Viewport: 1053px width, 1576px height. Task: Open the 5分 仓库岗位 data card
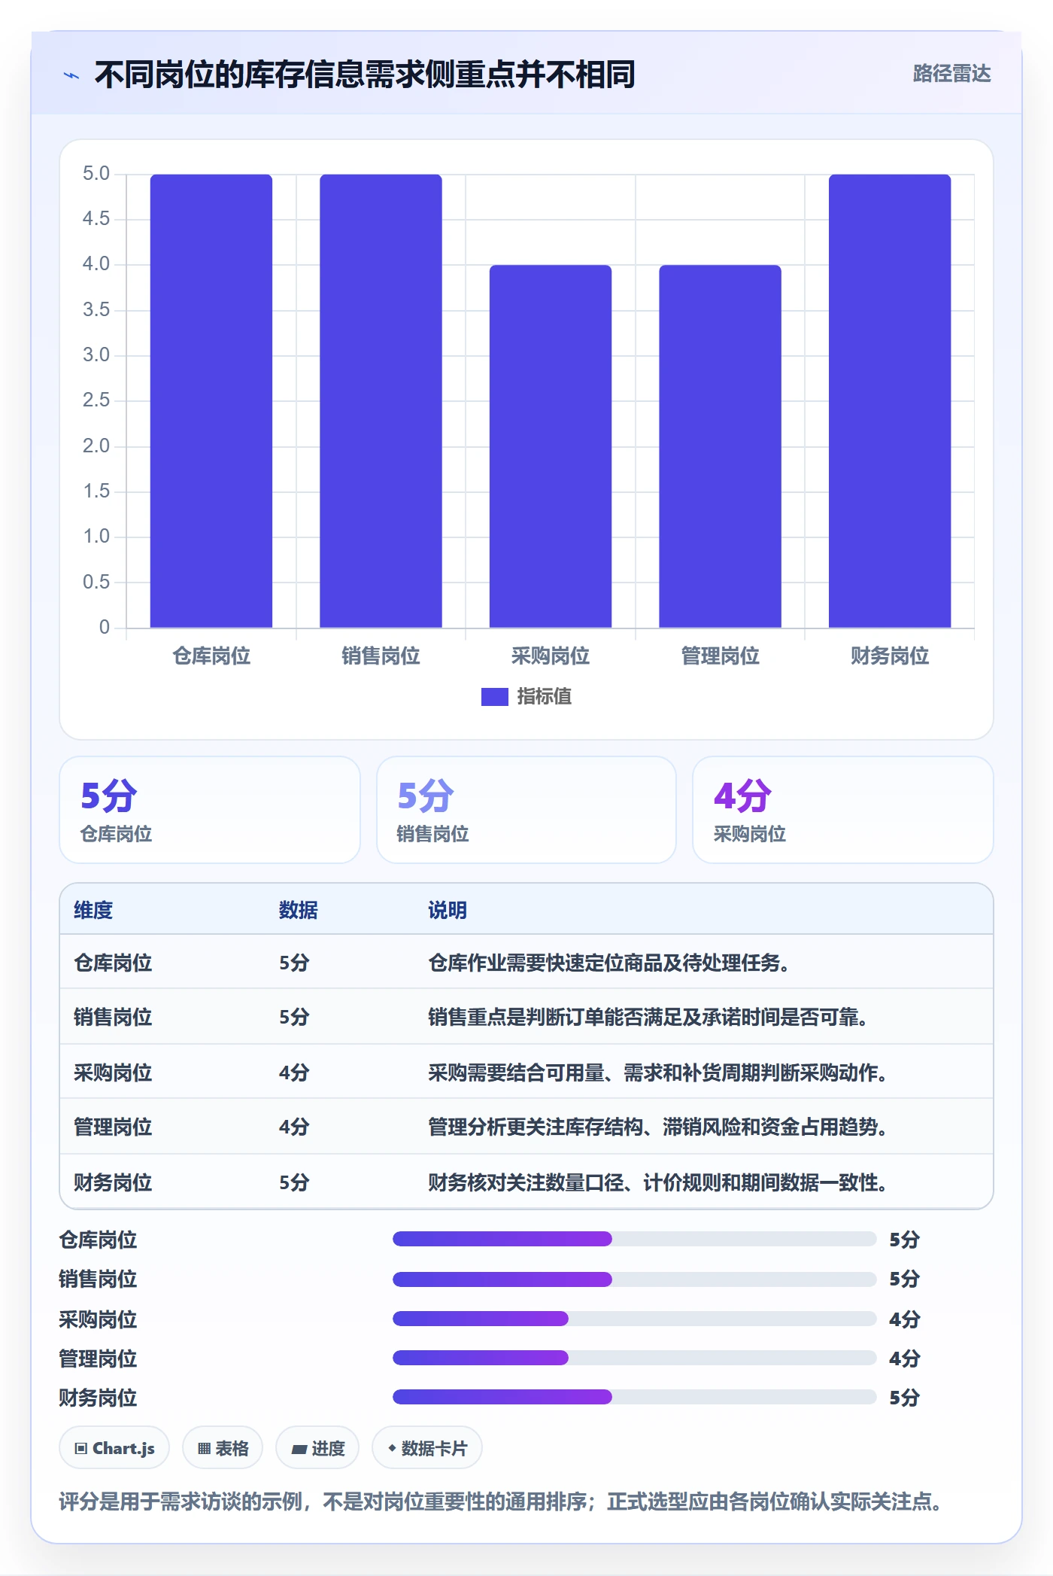pos(210,810)
